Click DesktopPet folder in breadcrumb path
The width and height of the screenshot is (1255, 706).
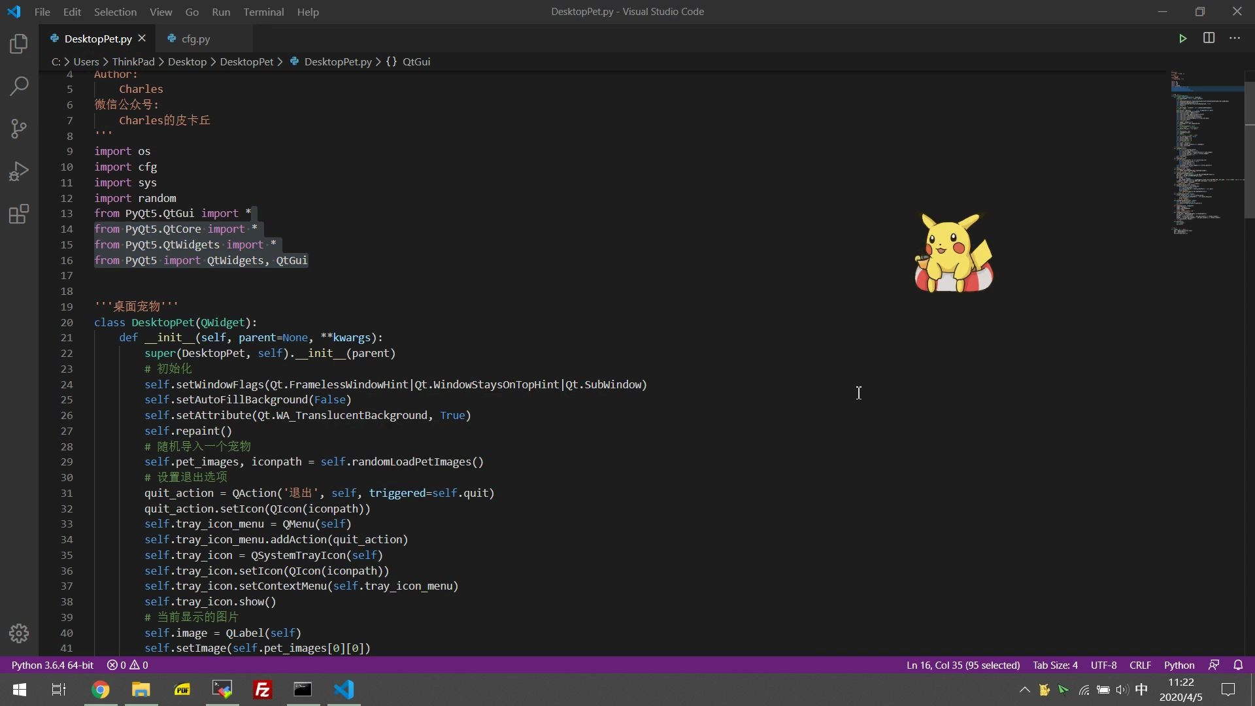click(x=246, y=61)
